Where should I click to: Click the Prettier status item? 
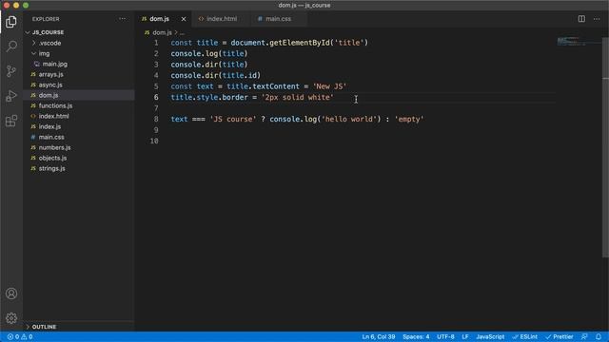click(x=559, y=336)
